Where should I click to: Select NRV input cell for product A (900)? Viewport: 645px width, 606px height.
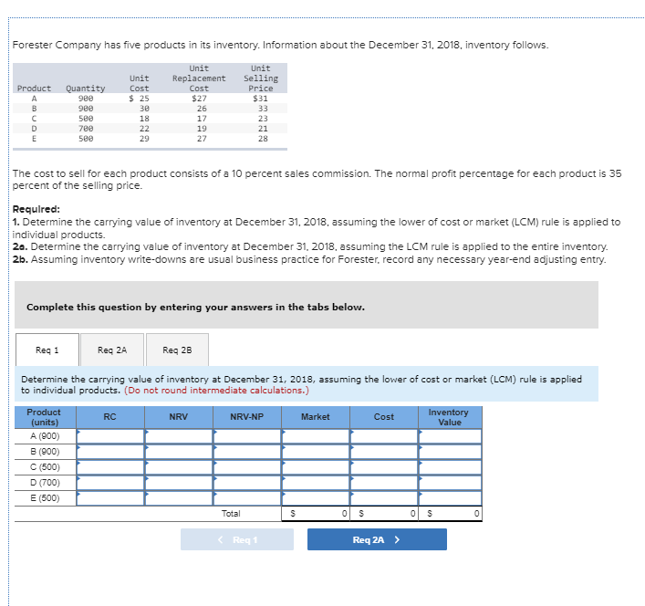coord(179,436)
